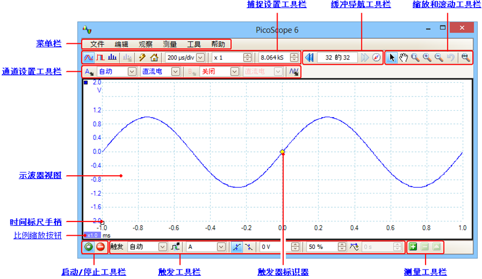This screenshot has width=482, height=279.
Task: Click the Zoom Out magnifier
Action: click(x=439, y=57)
